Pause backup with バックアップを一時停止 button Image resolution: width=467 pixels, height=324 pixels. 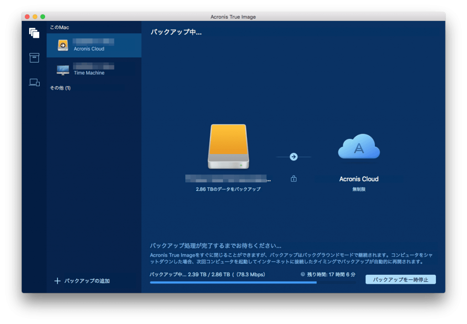[400, 280]
